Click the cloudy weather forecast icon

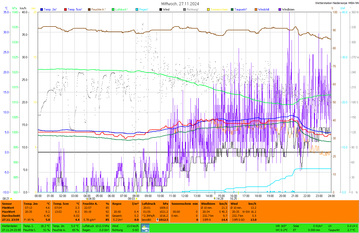(145, 228)
